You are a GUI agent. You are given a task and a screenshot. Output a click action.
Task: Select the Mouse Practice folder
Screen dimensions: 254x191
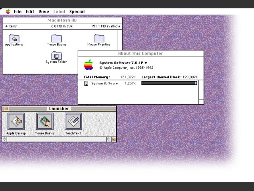pyautogui.click(x=99, y=39)
